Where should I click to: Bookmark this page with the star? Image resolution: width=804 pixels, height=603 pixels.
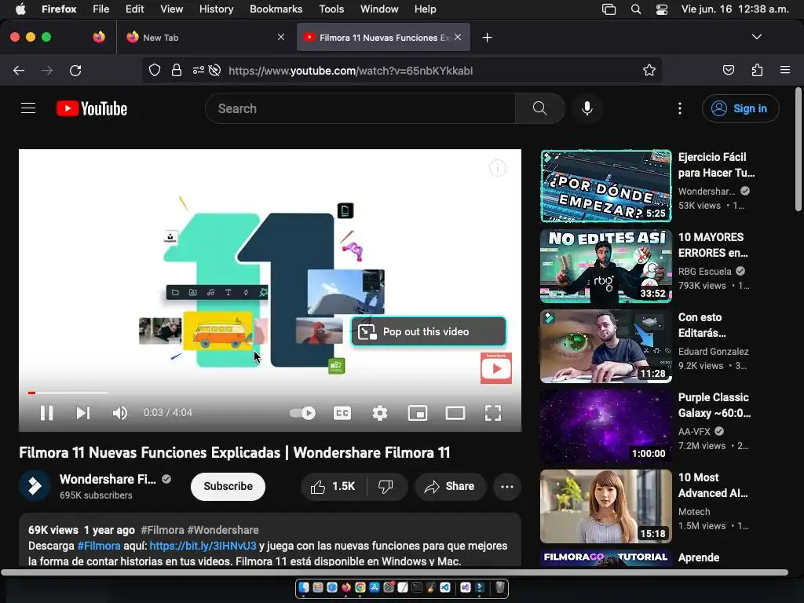tap(649, 70)
